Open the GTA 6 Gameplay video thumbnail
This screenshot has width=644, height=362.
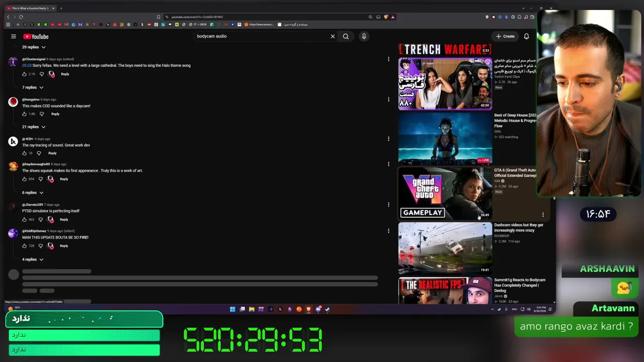click(445, 193)
